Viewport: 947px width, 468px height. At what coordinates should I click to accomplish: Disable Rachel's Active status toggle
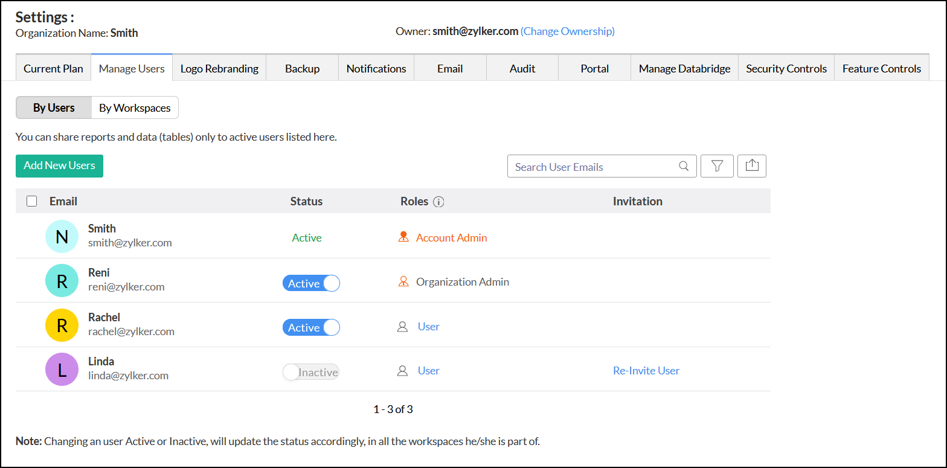coord(311,327)
